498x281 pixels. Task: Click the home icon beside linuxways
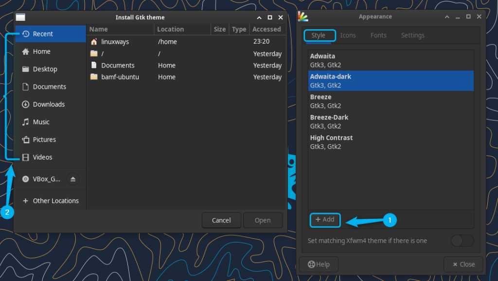94,41
